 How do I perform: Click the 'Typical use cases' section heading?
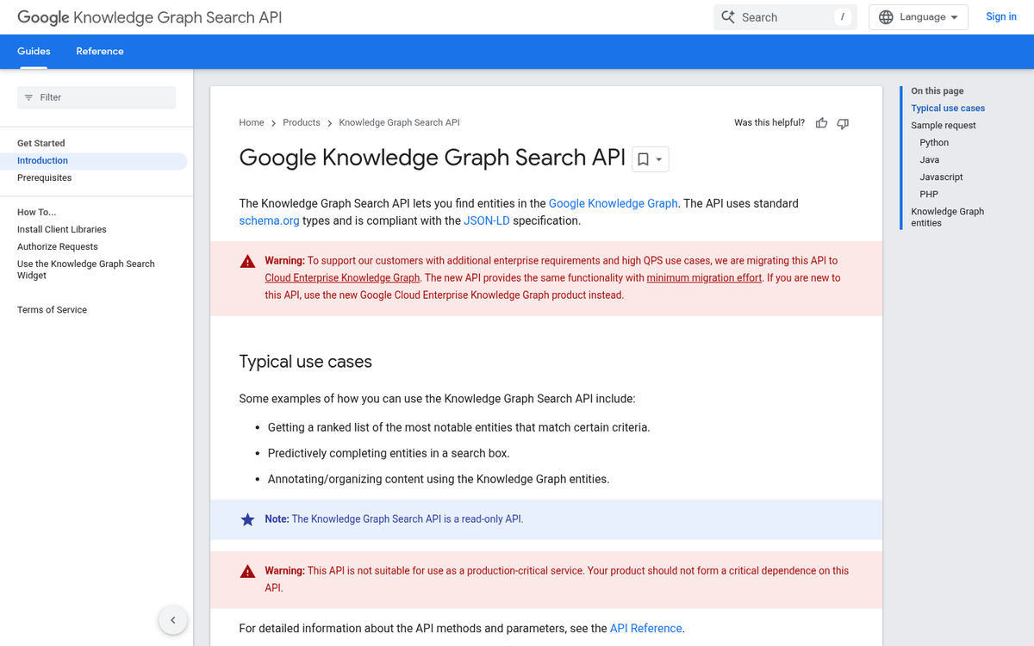click(305, 362)
